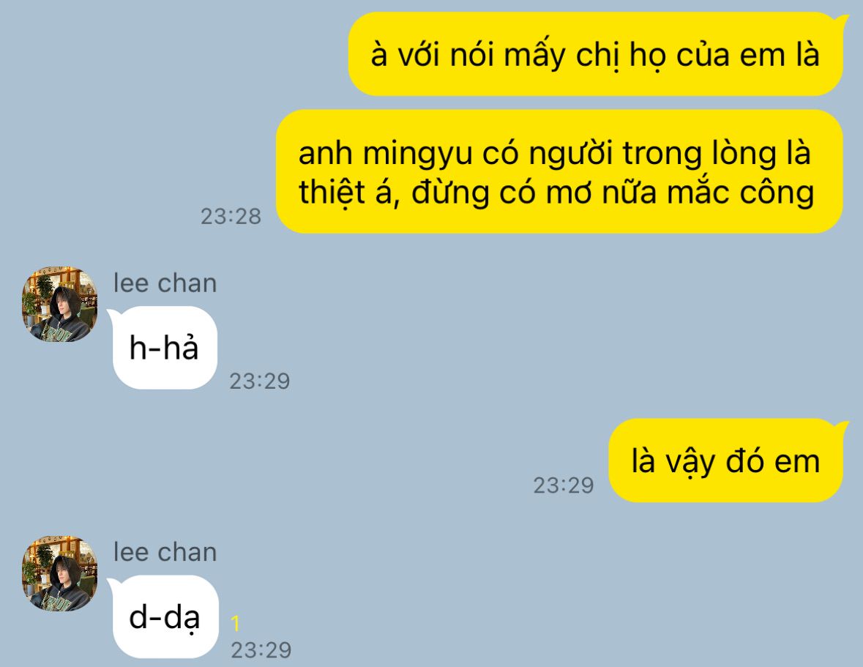Click the 23:29 timestamp beside 'là vậy đó em'
Image resolution: width=863 pixels, height=667 pixels.
[x=564, y=485]
